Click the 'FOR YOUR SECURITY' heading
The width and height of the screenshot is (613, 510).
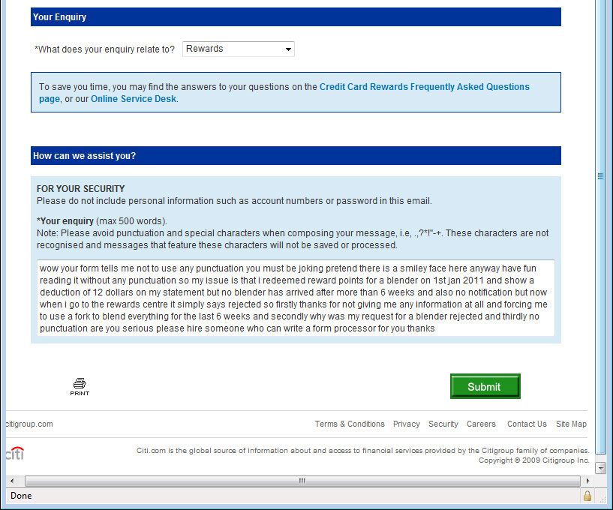[80, 189]
